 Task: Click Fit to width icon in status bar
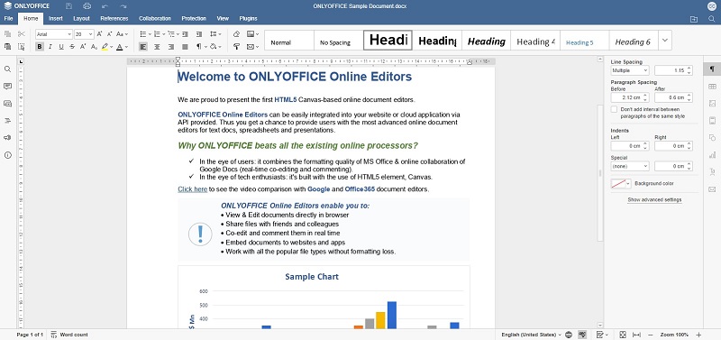tap(636, 335)
